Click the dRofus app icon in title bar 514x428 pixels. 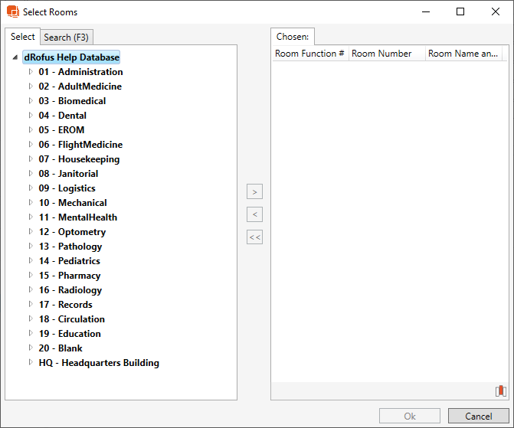tap(12, 11)
